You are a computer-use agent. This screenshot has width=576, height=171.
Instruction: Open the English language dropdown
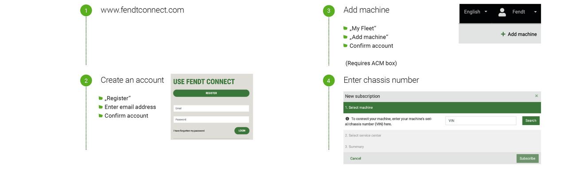pos(475,12)
